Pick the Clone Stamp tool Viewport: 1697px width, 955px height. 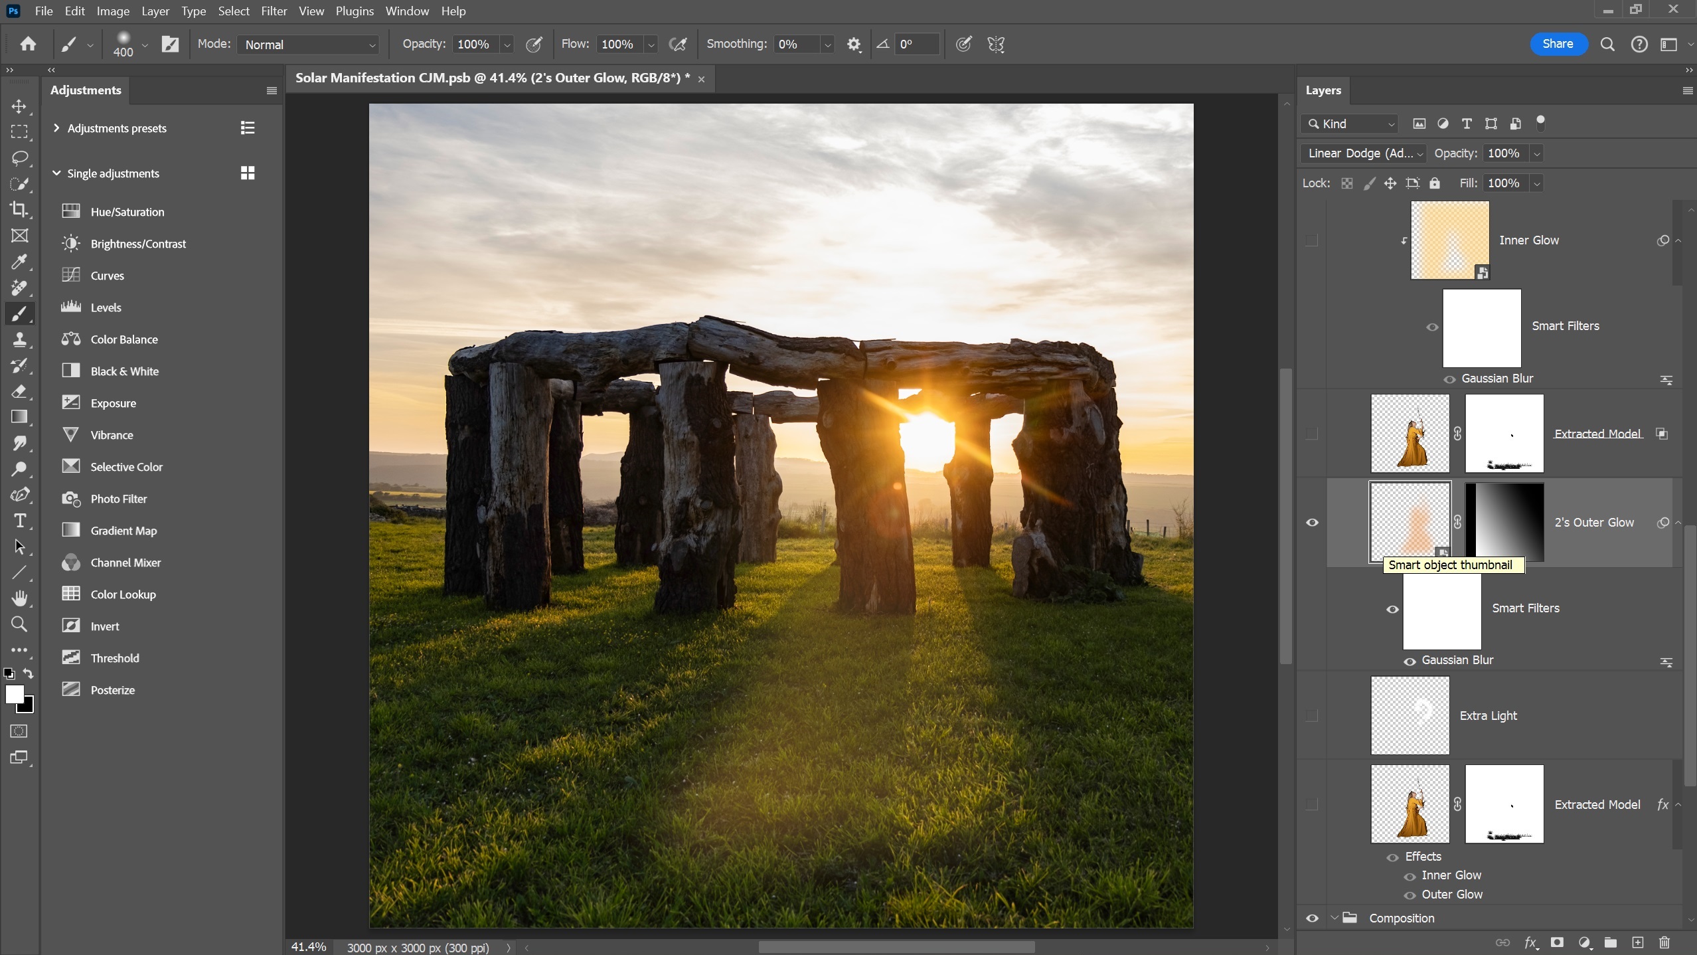coord(19,339)
